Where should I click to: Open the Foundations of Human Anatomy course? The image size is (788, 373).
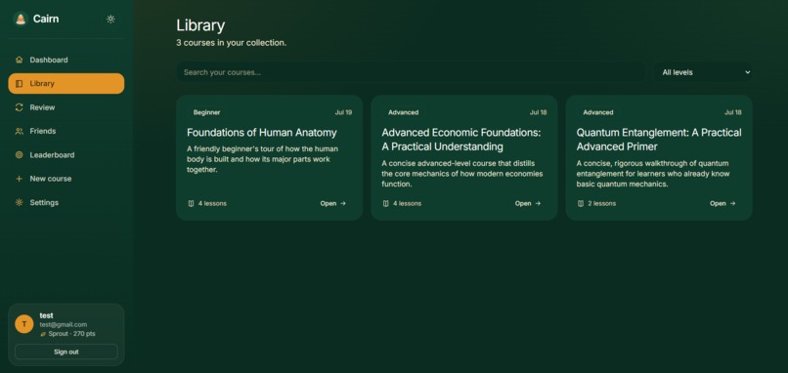point(333,203)
